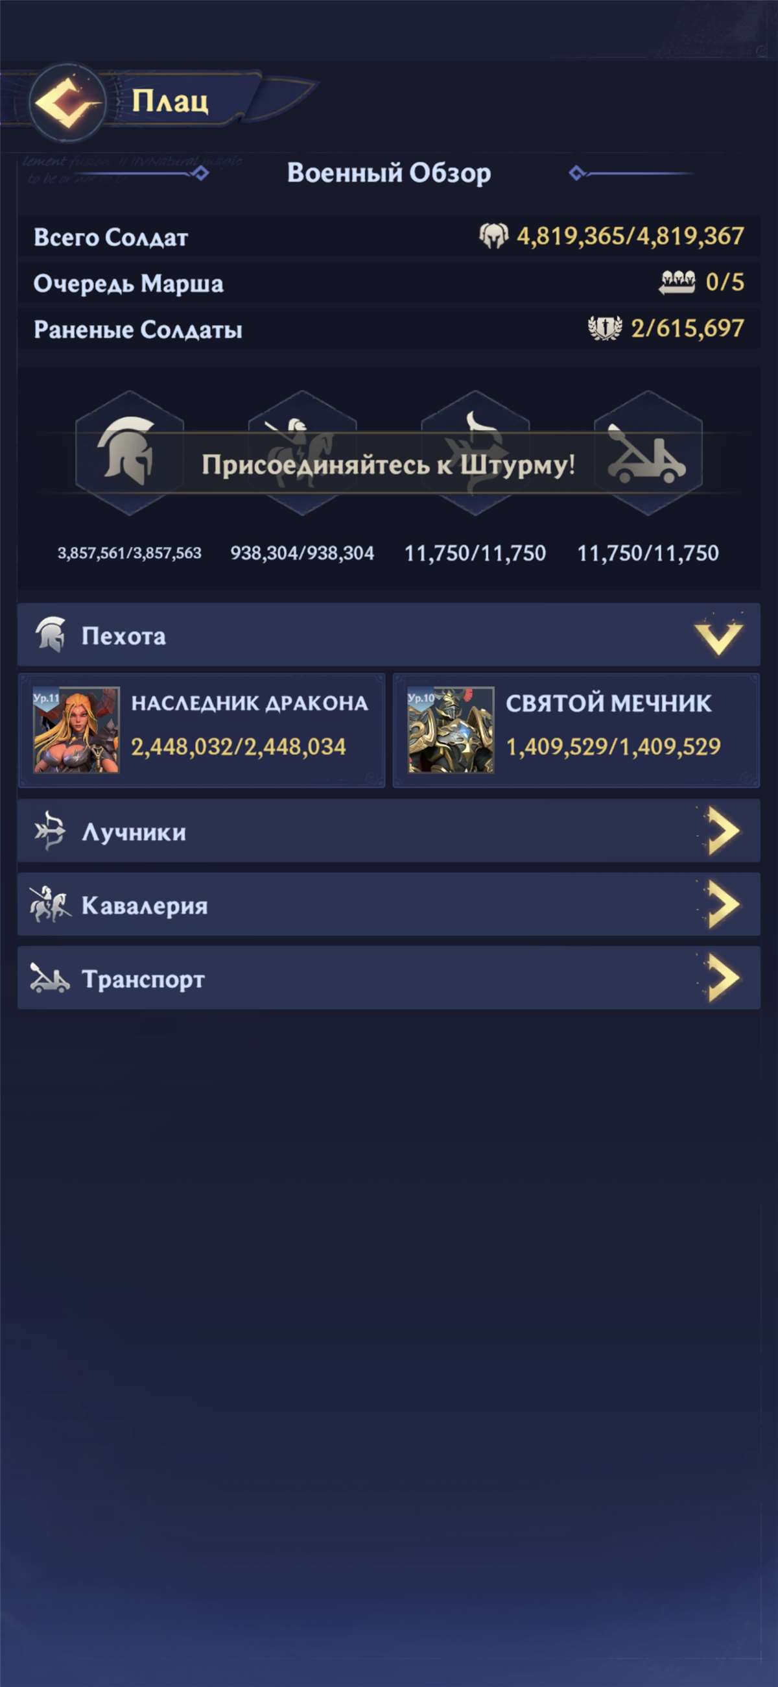
Task: Click the Раненые Солдаты row
Action: pos(388,328)
